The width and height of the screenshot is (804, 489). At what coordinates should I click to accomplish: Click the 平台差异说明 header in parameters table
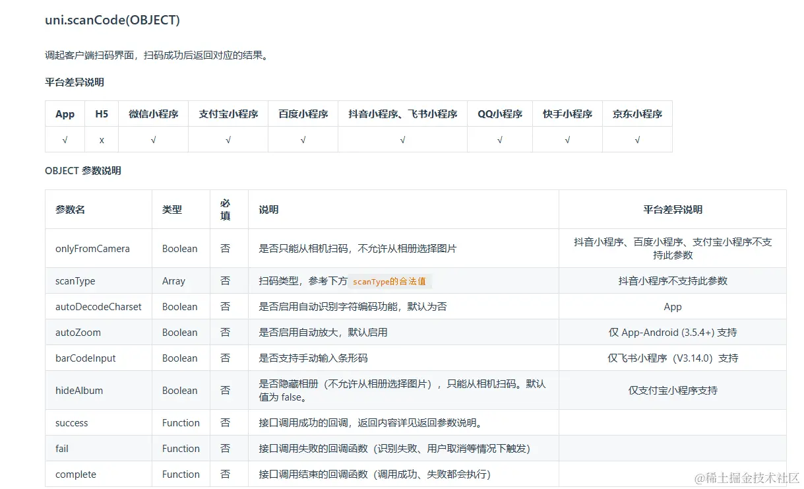673,209
